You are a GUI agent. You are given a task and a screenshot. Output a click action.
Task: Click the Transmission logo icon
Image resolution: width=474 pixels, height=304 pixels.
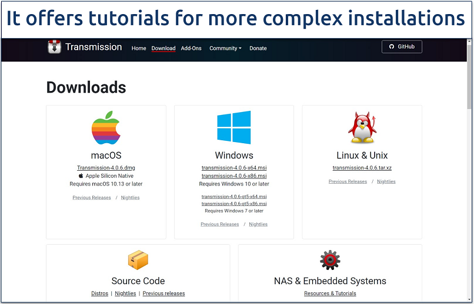55,47
